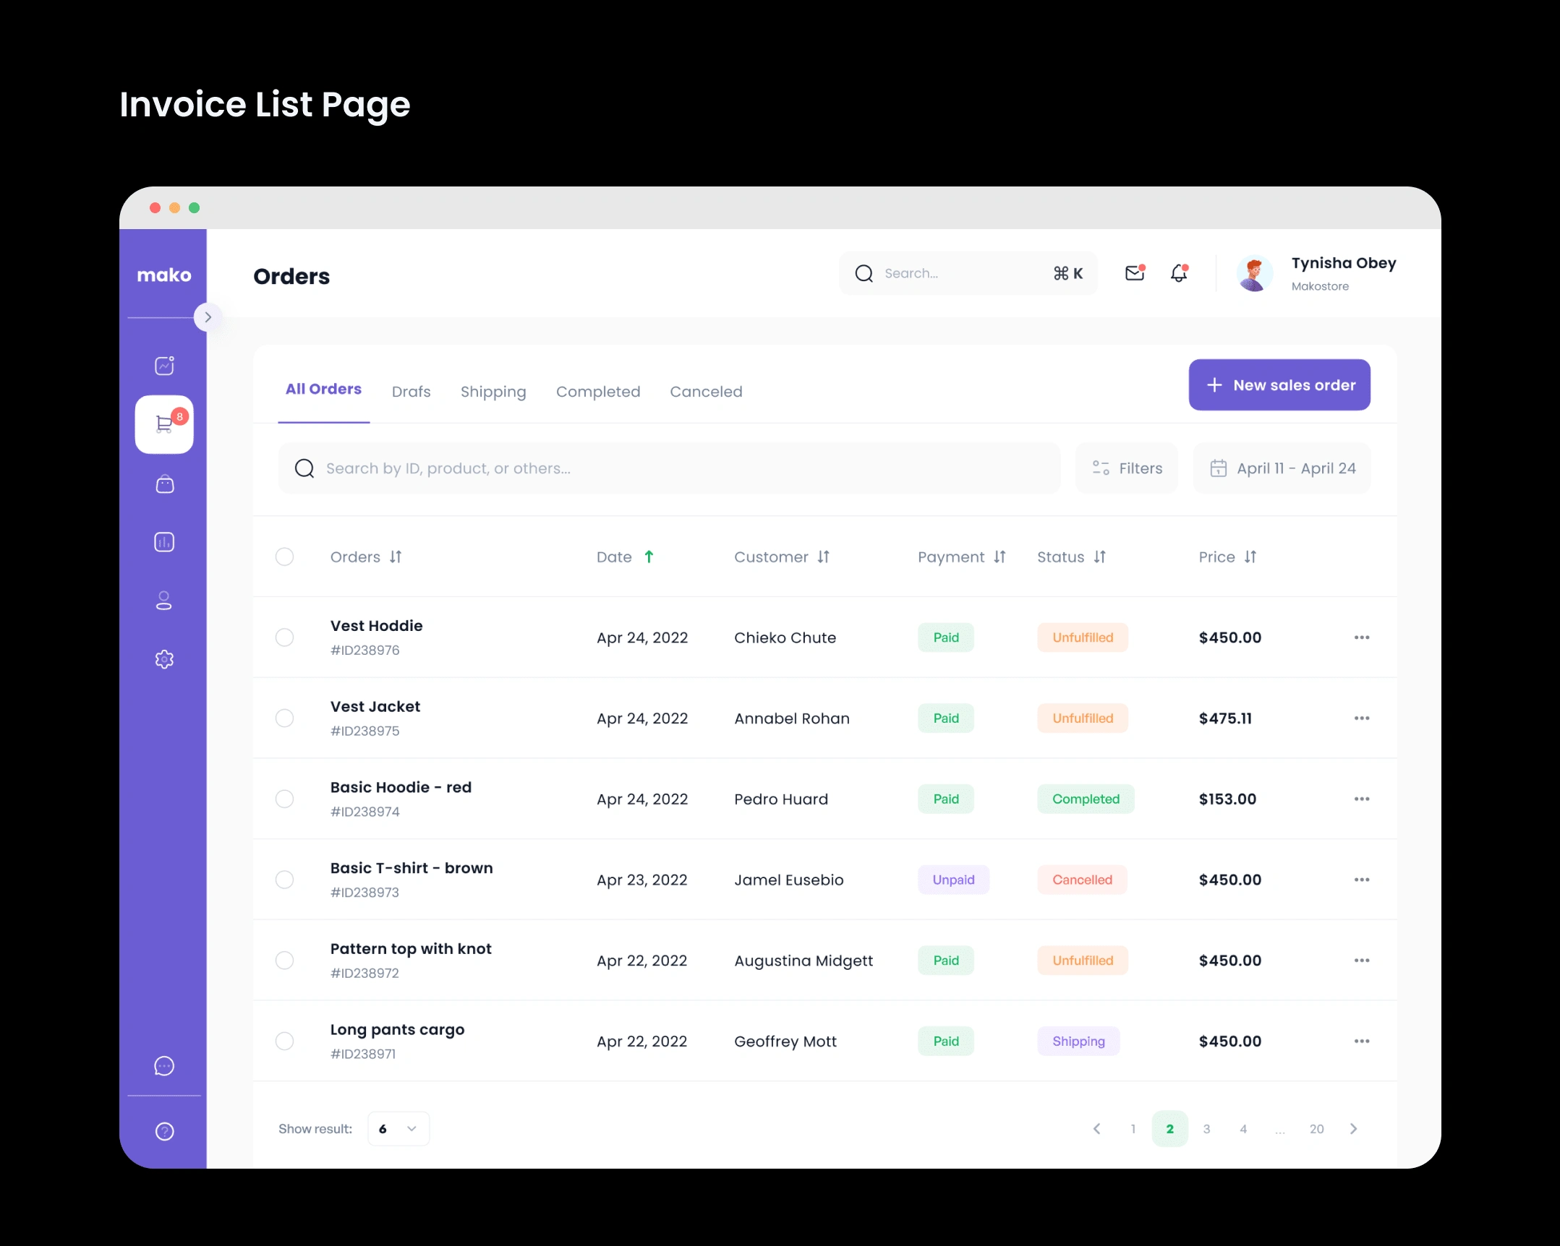Switch to the Drafs tab
Screen dimensions: 1560x1246
[411, 392]
